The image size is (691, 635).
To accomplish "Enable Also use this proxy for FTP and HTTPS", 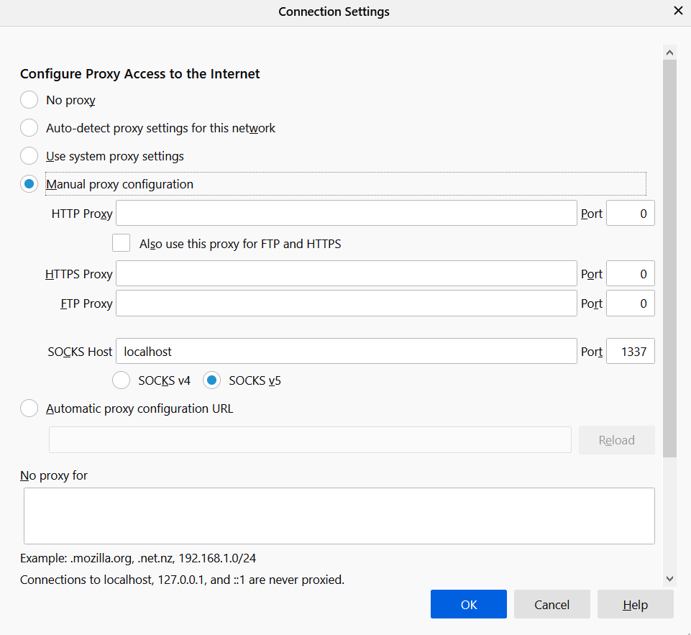I will (122, 243).
